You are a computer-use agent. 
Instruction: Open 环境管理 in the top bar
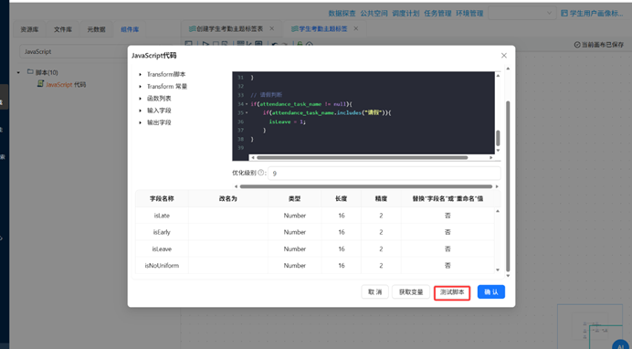pyautogui.click(x=469, y=14)
